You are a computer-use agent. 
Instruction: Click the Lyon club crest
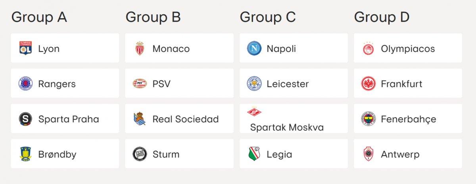click(25, 49)
